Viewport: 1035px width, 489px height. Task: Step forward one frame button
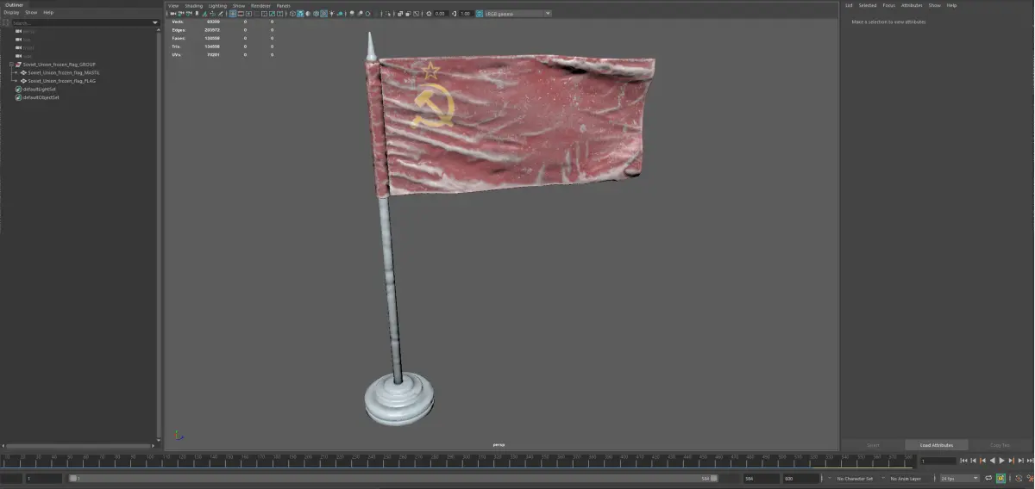coord(1020,461)
